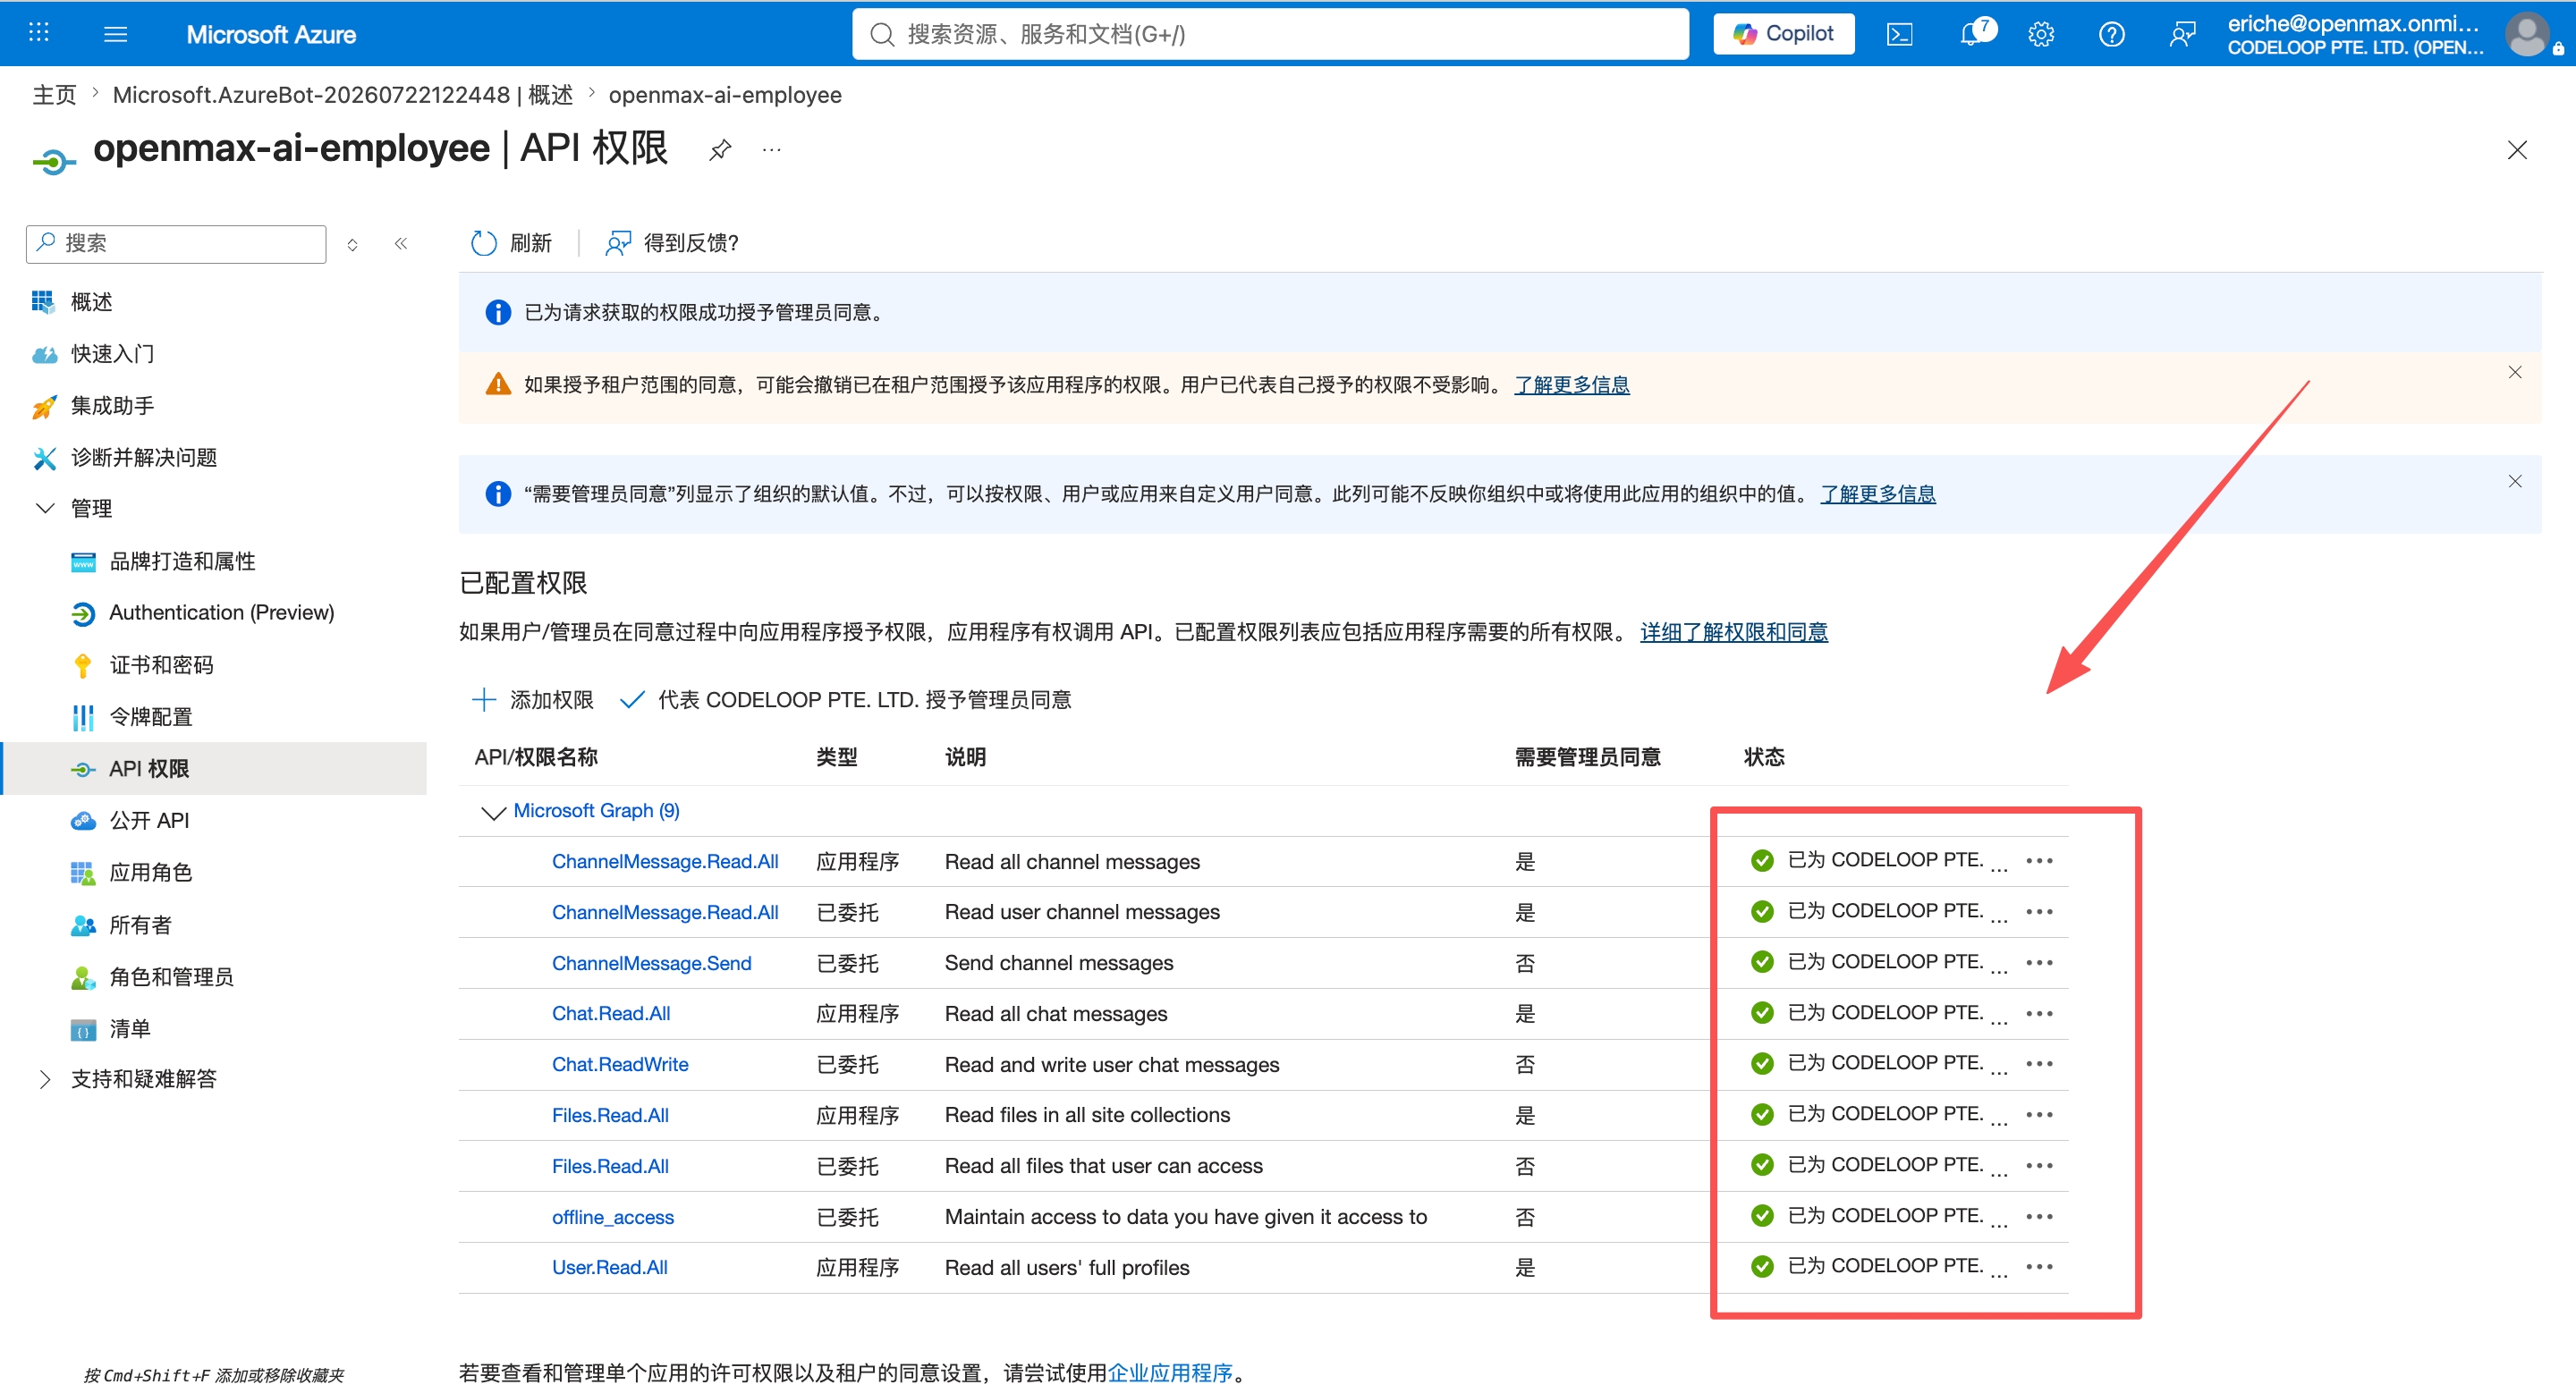Viewport: 2576px width, 1393px height.
Task: Click the granted status of Chat.Read.All
Action: 1879,1012
